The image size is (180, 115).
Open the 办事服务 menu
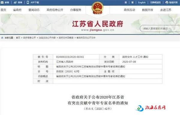click(x=76, y=10)
